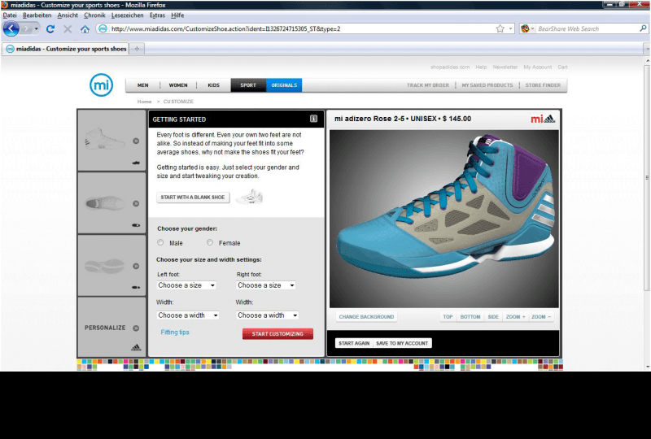Click the arrow icon beside the sole thumbnail
This screenshot has width=651, height=439.
(x=136, y=267)
